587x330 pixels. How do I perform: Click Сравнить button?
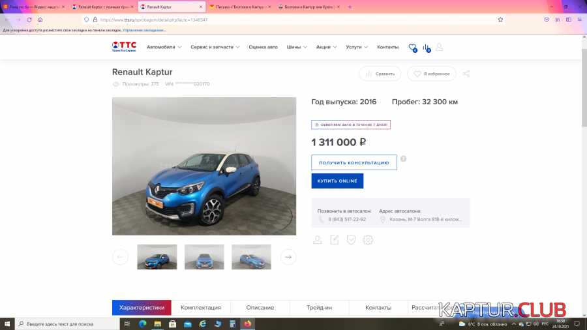pos(380,74)
